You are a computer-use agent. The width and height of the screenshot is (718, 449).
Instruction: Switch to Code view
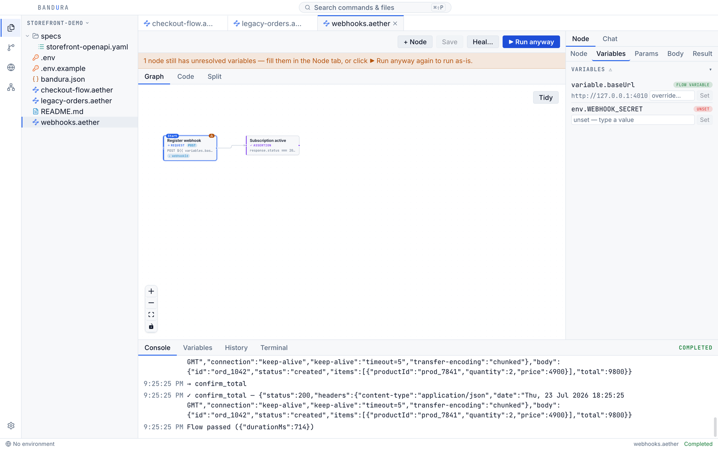(x=185, y=77)
